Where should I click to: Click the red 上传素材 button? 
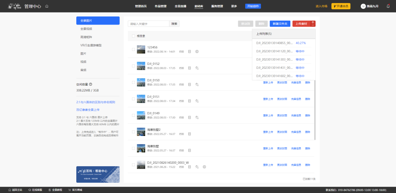301,24
